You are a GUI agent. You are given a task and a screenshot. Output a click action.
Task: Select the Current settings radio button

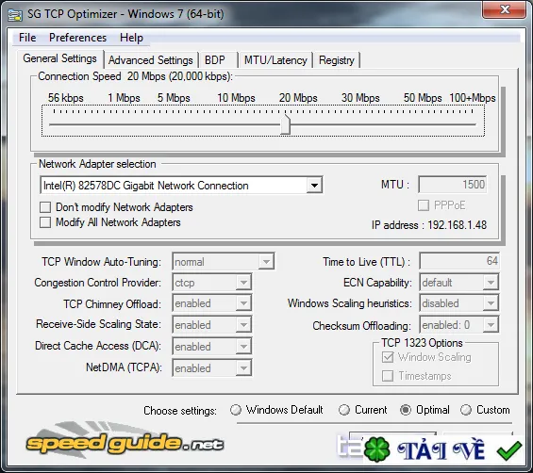pyautogui.click(x=344, y=410)
